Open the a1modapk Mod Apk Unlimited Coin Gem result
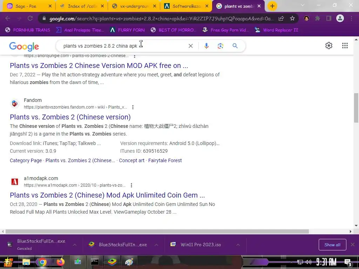 pos(107,195)
